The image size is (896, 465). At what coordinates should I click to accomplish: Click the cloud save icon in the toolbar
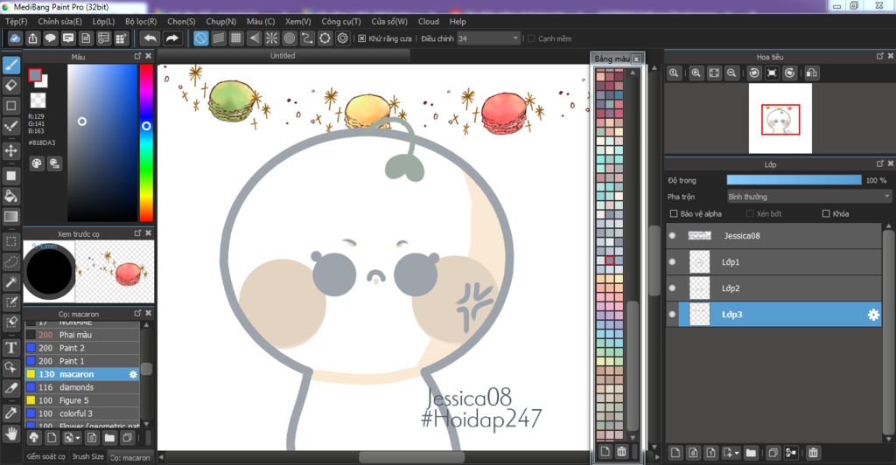(15, 38)
